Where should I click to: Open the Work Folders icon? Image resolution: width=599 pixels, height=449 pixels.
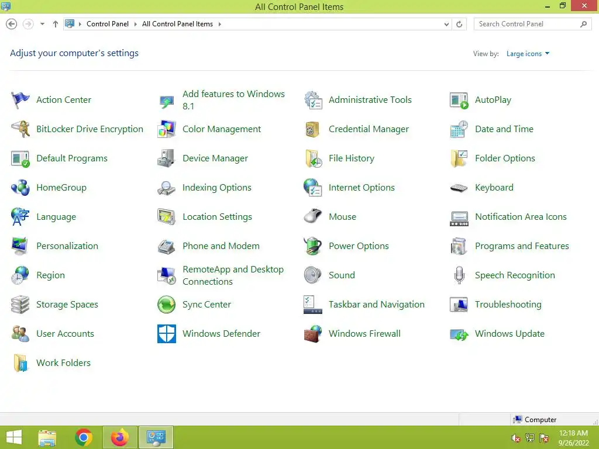pos(20,362)
